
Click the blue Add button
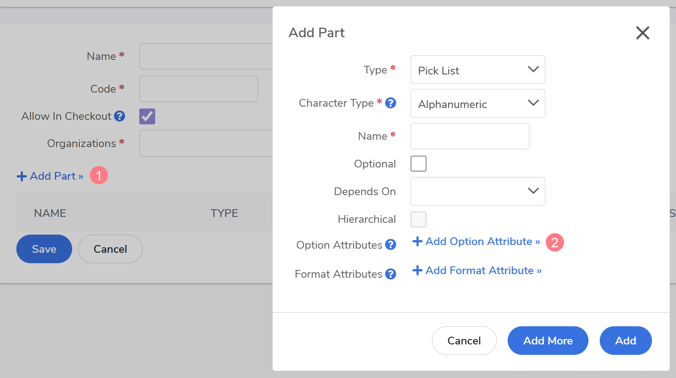pos(625,341)
